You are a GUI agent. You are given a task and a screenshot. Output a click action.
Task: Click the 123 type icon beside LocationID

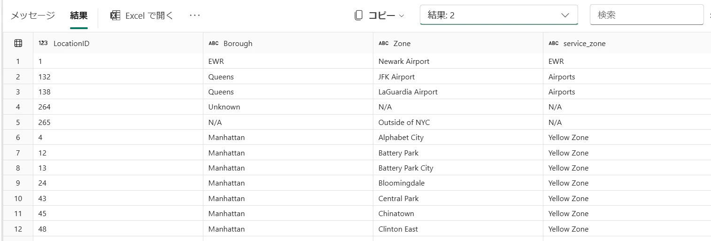tap(43, 43)
